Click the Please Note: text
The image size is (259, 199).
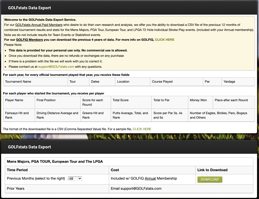coord(13,45)
